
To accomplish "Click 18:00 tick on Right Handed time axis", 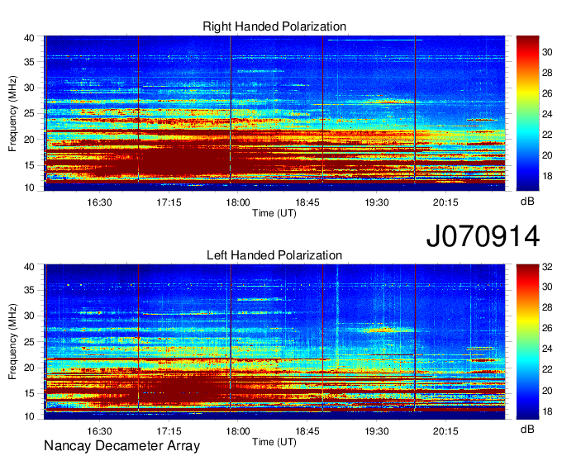I will pyautogui.click(x=238, y=202).
